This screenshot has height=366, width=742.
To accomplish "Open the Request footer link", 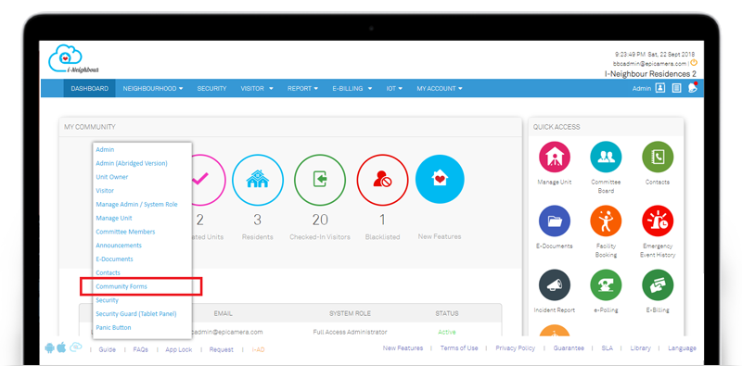I will point(222,349).
